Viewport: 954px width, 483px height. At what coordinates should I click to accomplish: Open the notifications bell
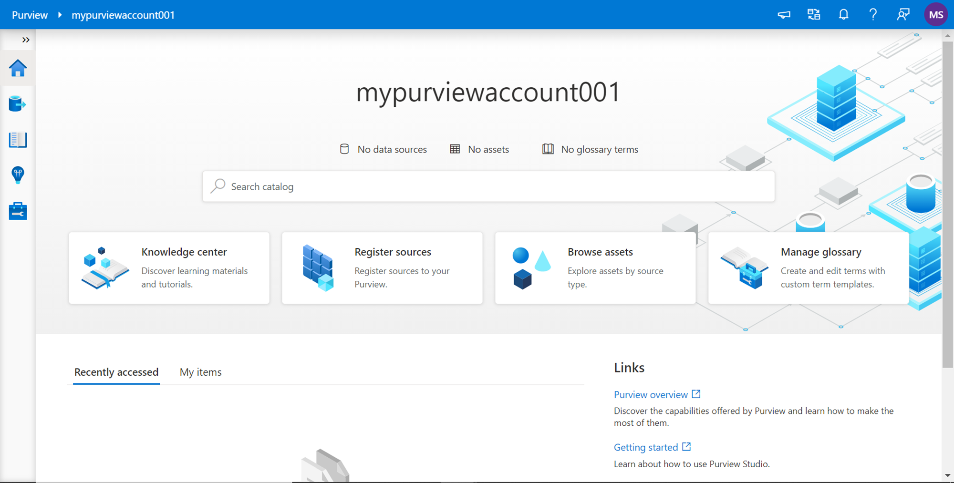(843, 15)
